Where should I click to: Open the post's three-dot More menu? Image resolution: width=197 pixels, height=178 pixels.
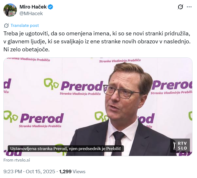189,7
